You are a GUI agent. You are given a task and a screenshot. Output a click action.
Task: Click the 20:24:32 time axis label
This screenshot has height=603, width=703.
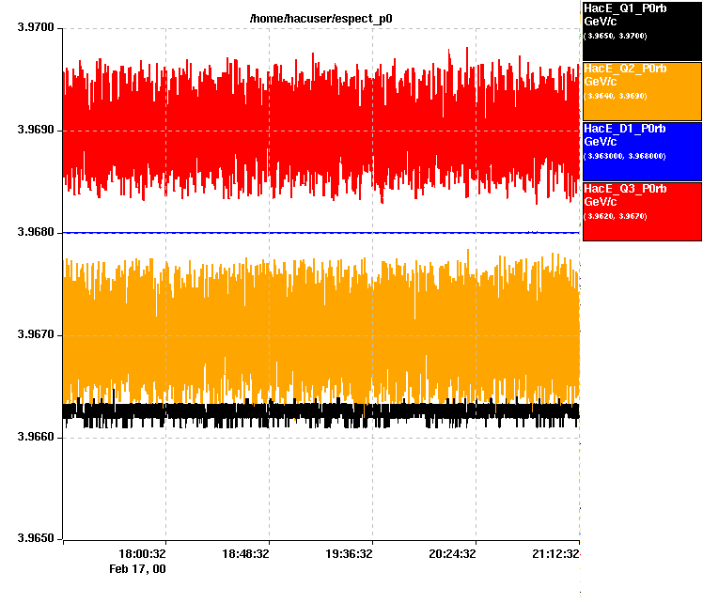click(451, 555)
